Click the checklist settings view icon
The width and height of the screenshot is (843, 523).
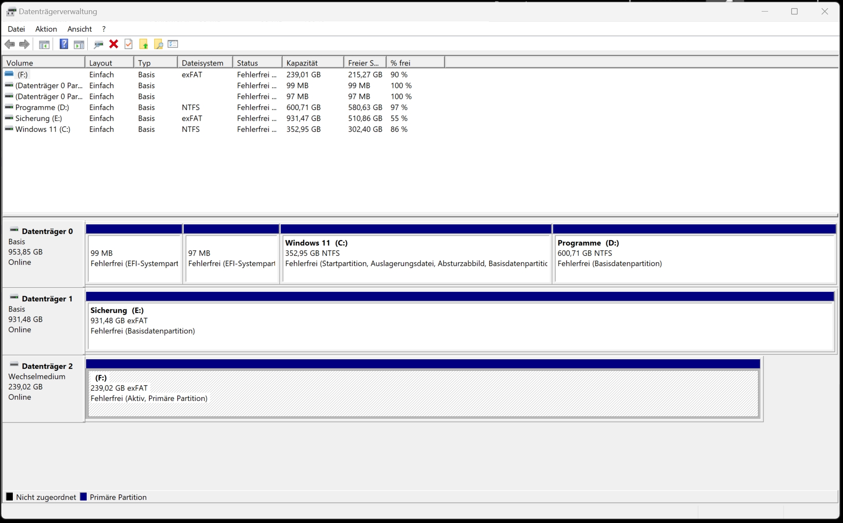click(x=173, y=44)
